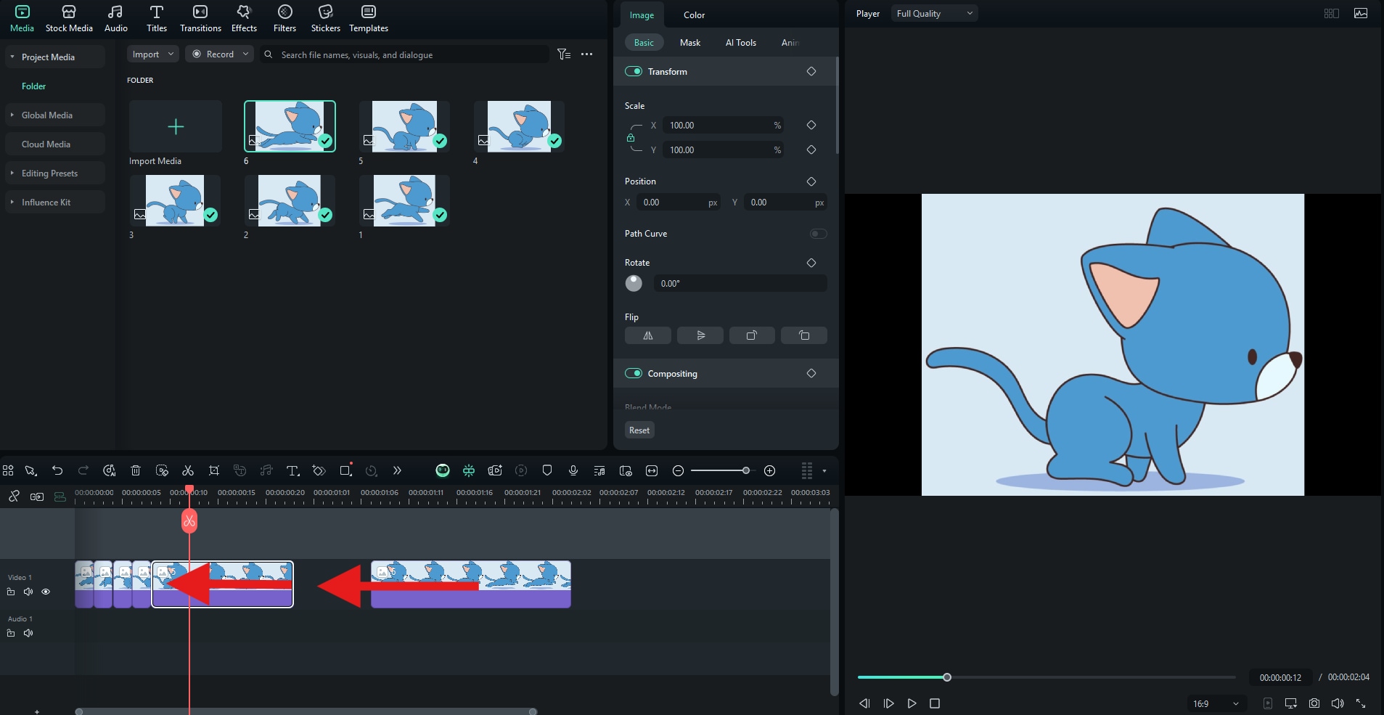Select the Crop tool in timeline toolbar
This screenshot has width=1384, height=715.
(214, 470)
